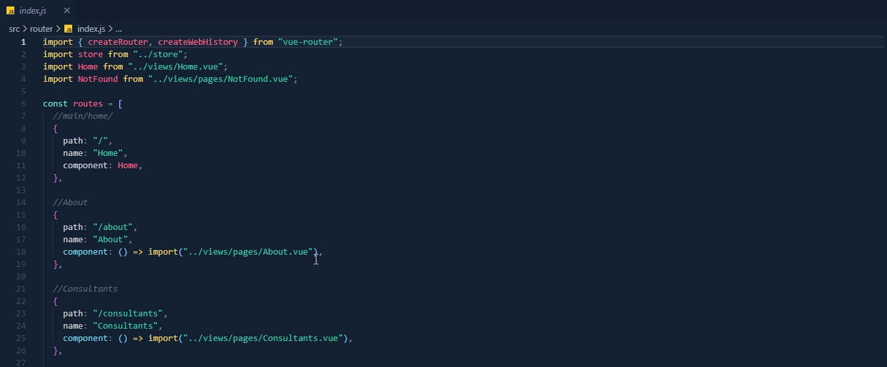Screen dimensions: 887x367
Task: Click the "../store" import path
Action: click(x=158, y=54)
